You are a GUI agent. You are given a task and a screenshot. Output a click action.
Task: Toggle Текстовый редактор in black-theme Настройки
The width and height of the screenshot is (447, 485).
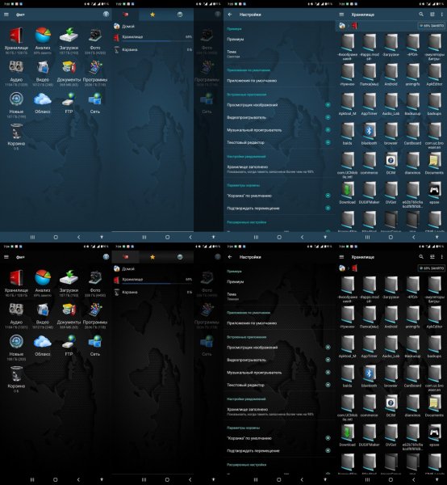[328, 385]
